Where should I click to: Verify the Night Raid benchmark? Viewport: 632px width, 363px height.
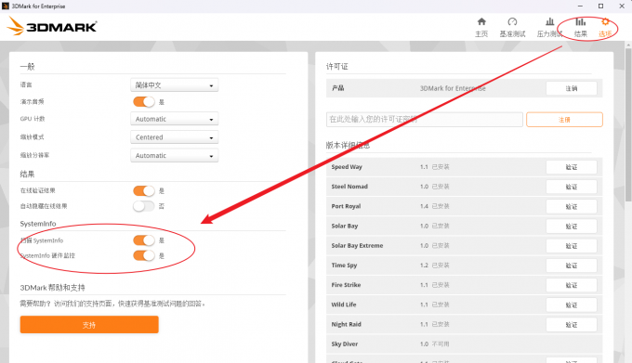click(572, 324)
